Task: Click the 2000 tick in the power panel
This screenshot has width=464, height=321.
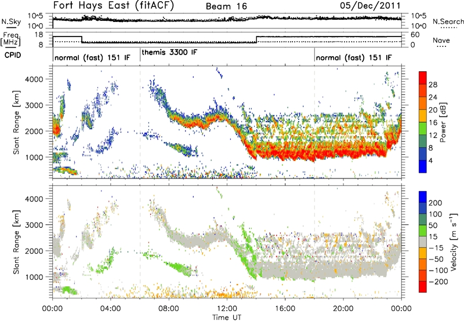Action: (34, 131)
